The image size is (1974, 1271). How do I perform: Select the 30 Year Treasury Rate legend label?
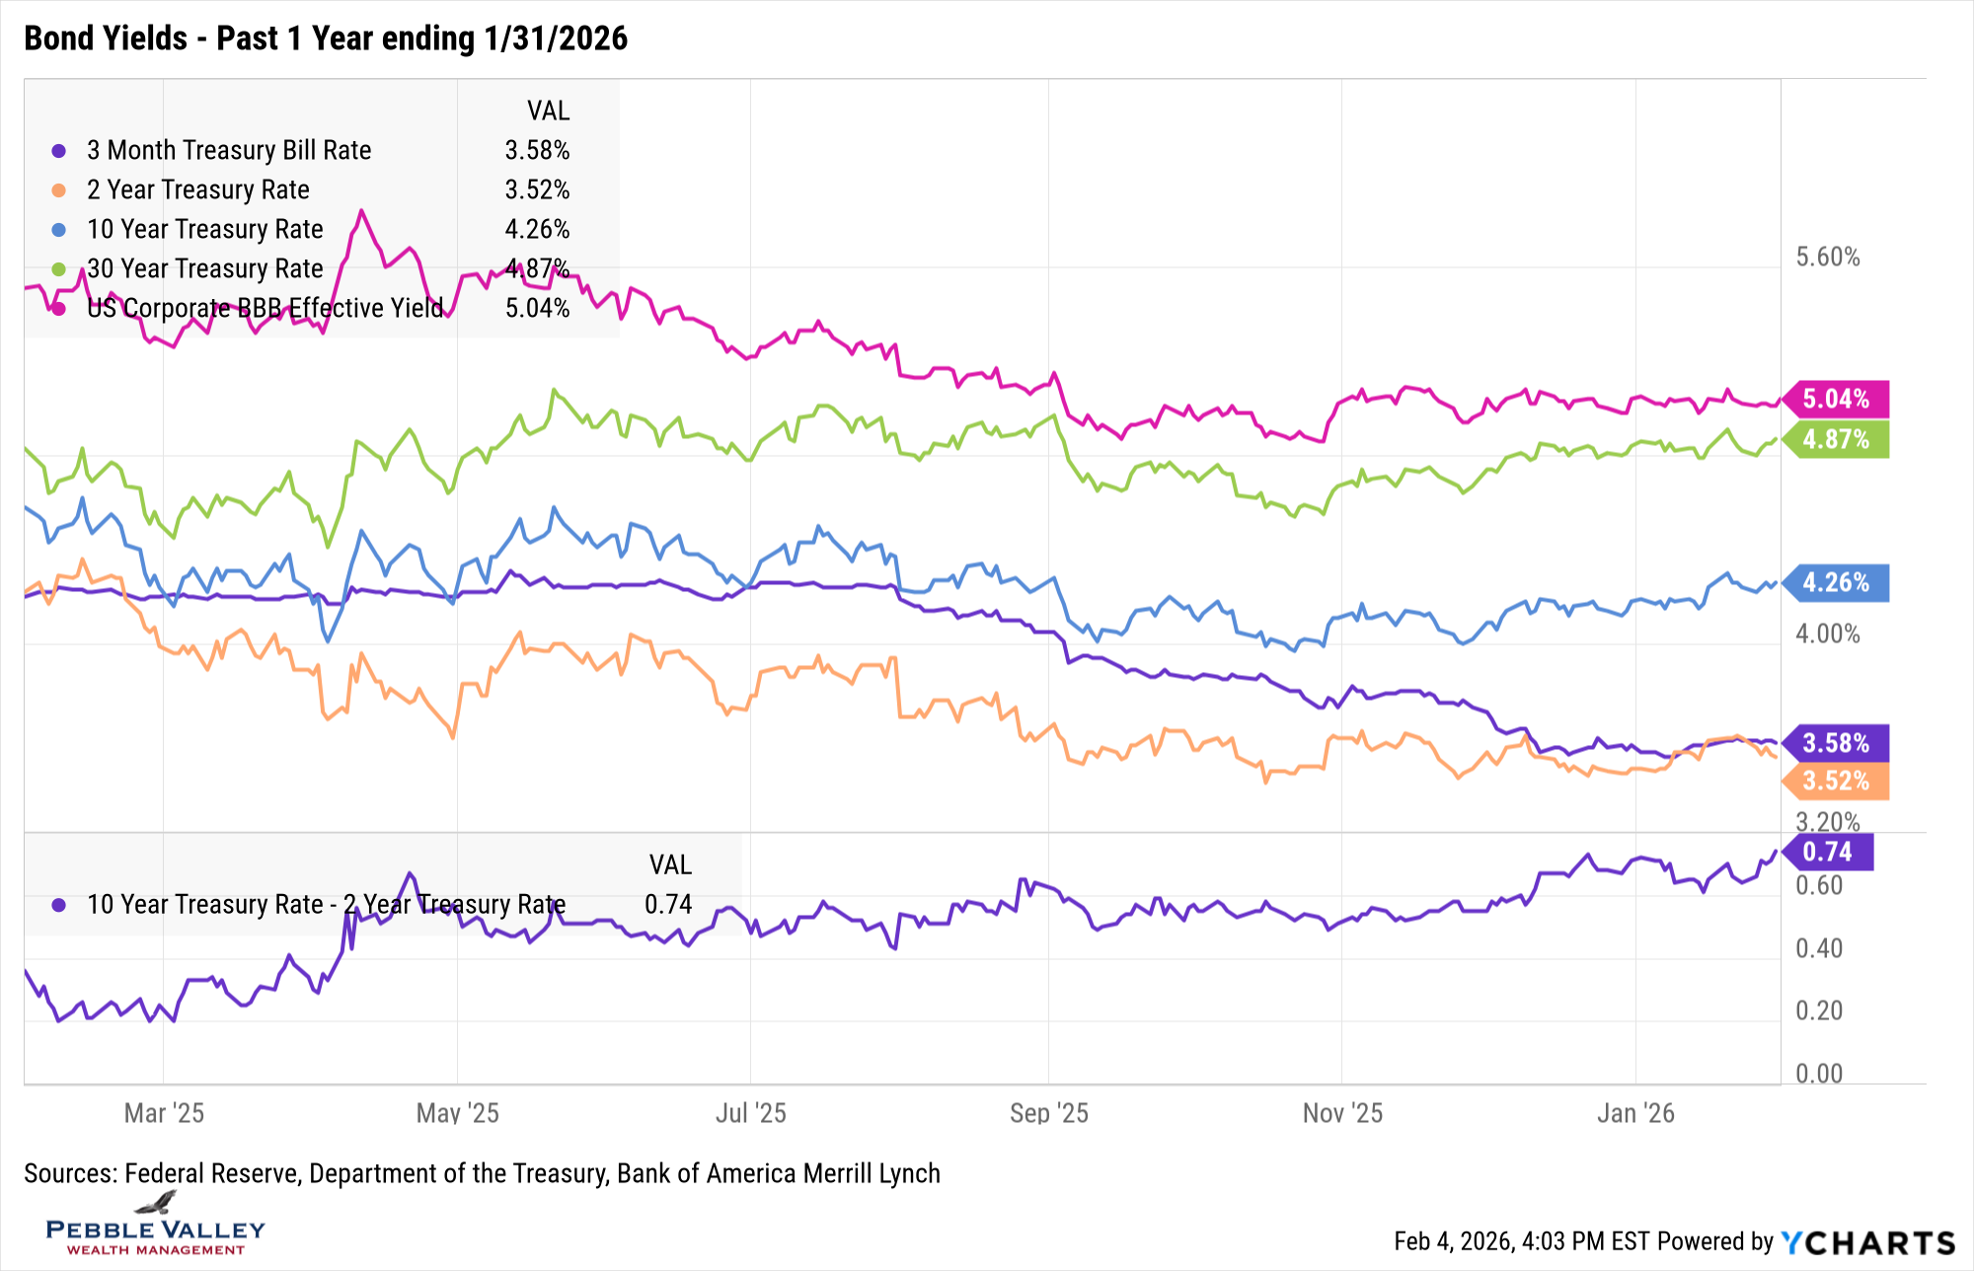[205, 268]
